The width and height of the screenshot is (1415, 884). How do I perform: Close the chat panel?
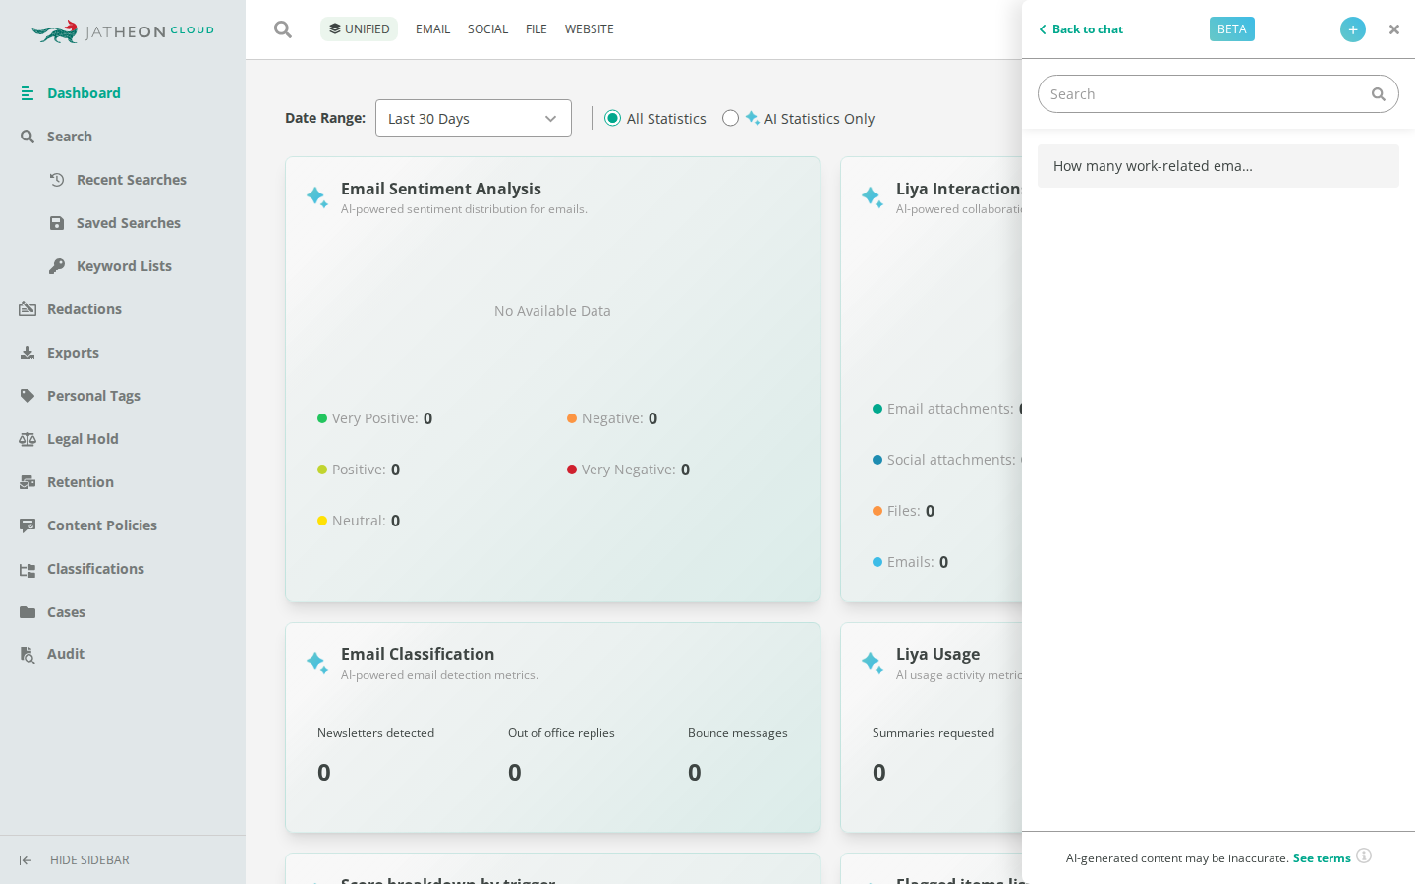1393,29
